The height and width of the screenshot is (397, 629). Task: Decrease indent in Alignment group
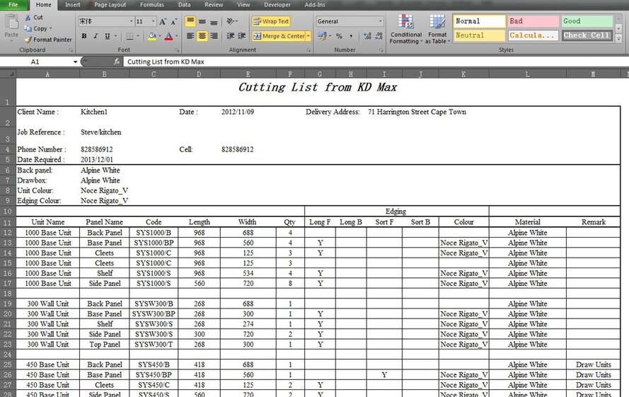click(x=230, y=36)
